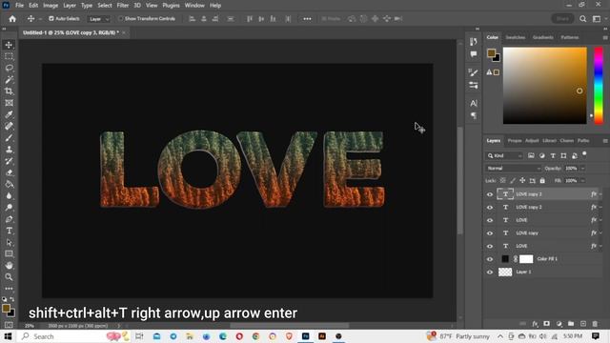Viewport: 610px width, 343px height.
Task: Open the Opacity value dropdown arrow
Action: [x=582, y=169]
